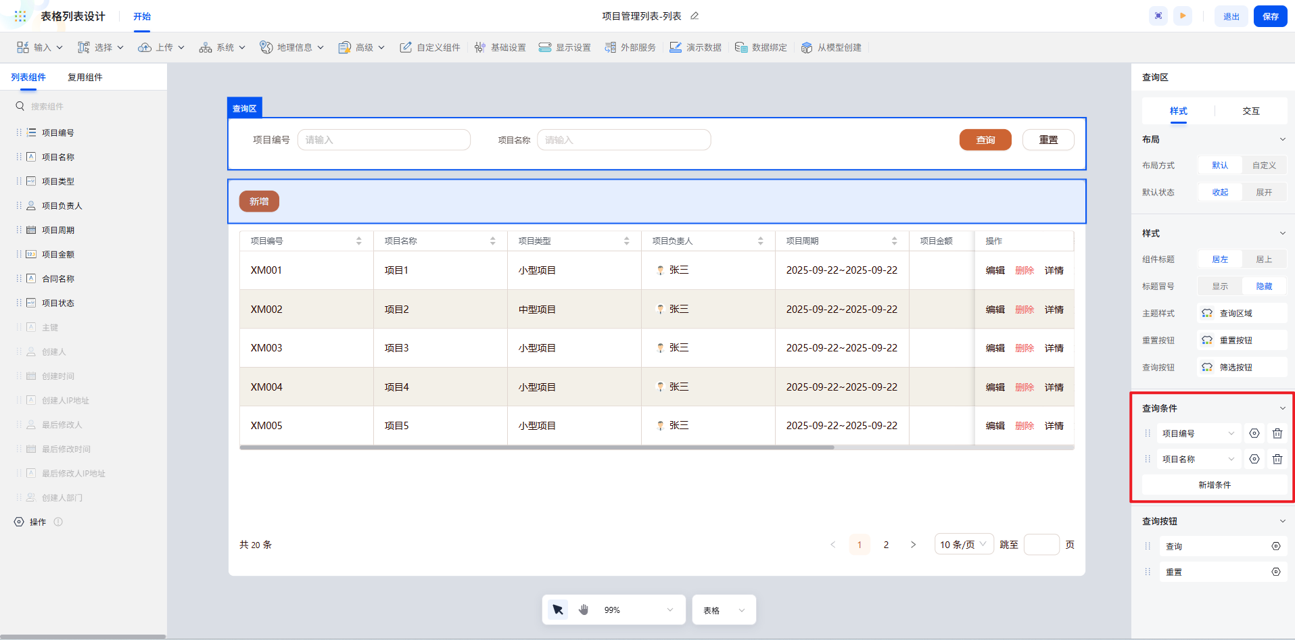Switch title colon option to 显示
Viewport: 1295px width, 640px height.
point(1220,287)
